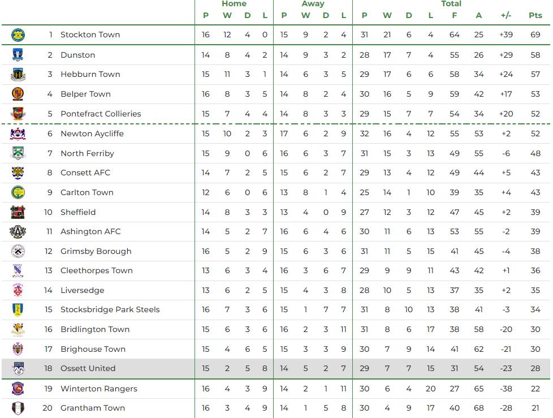Click Stocksbridge Park Steels crest icon
The width and height of the screenshot is (553, 418).
pyautogui.click(x=18, y=309)
